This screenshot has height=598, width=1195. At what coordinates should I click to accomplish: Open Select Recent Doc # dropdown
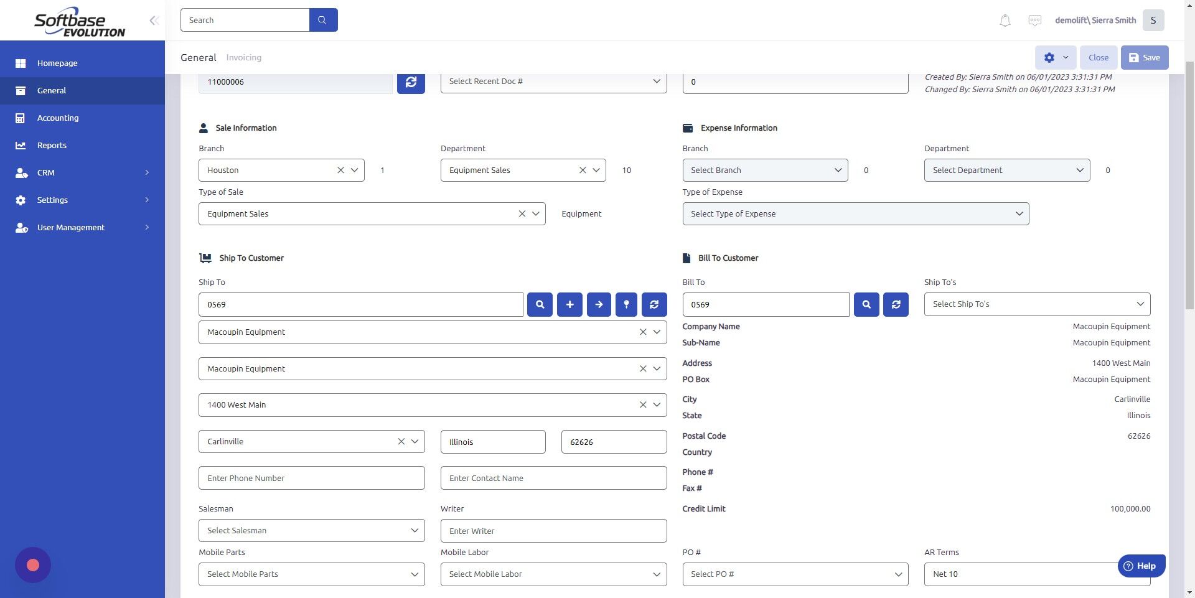click(553, 82)
